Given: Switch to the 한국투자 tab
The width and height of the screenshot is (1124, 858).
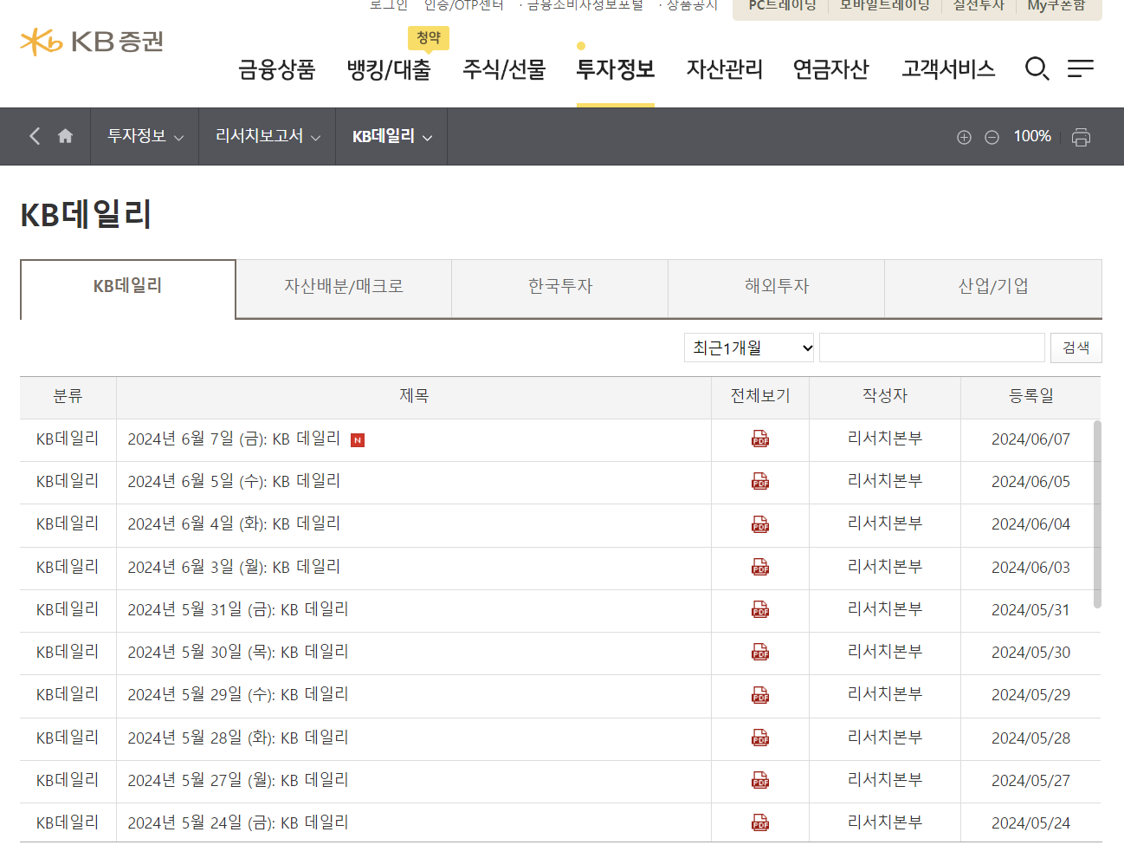Looking at the screenshot, I should point(560,288).
